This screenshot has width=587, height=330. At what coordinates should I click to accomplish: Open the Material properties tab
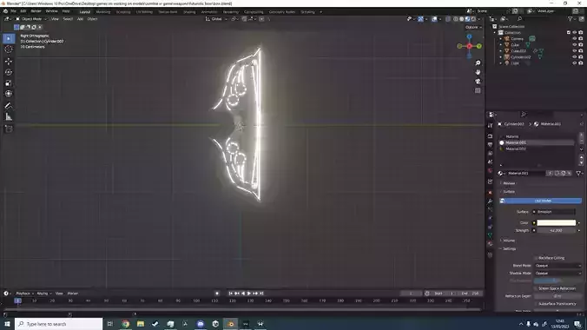490,244
